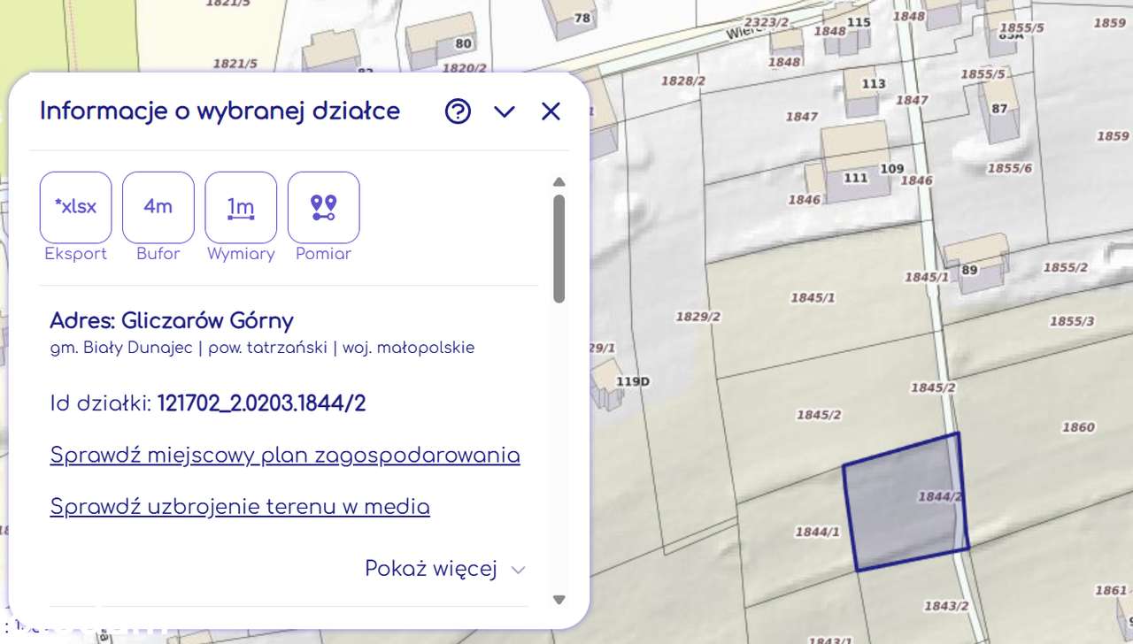Click parcel 1860 on the map

(1077, 427)
